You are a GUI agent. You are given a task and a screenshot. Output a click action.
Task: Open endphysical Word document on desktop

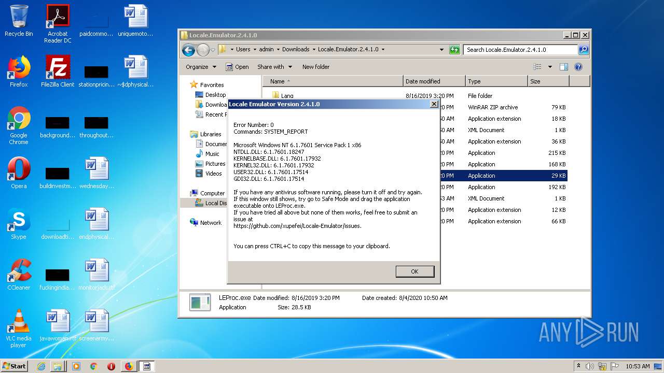tap(96, 224)
